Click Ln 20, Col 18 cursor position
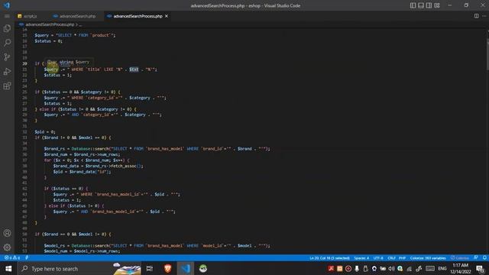This screenshot has width=489, height=275. point(329,258)
